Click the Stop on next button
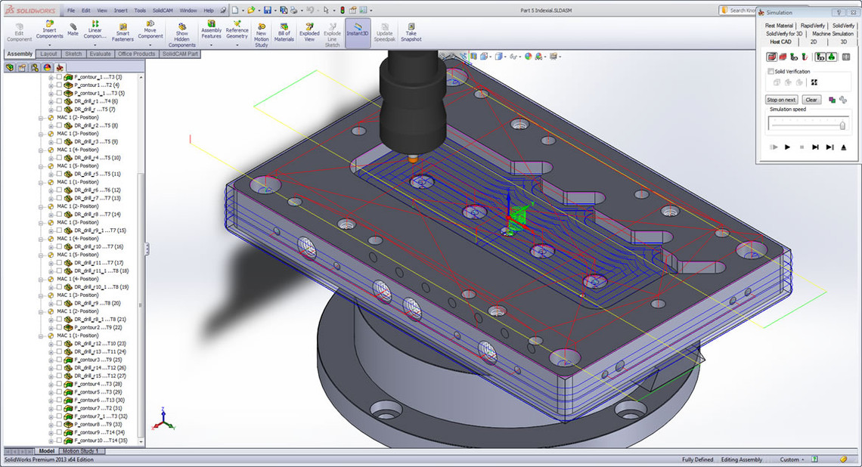Image resolution: width=862 pixels, height=467 pixels. pos(781,100)
